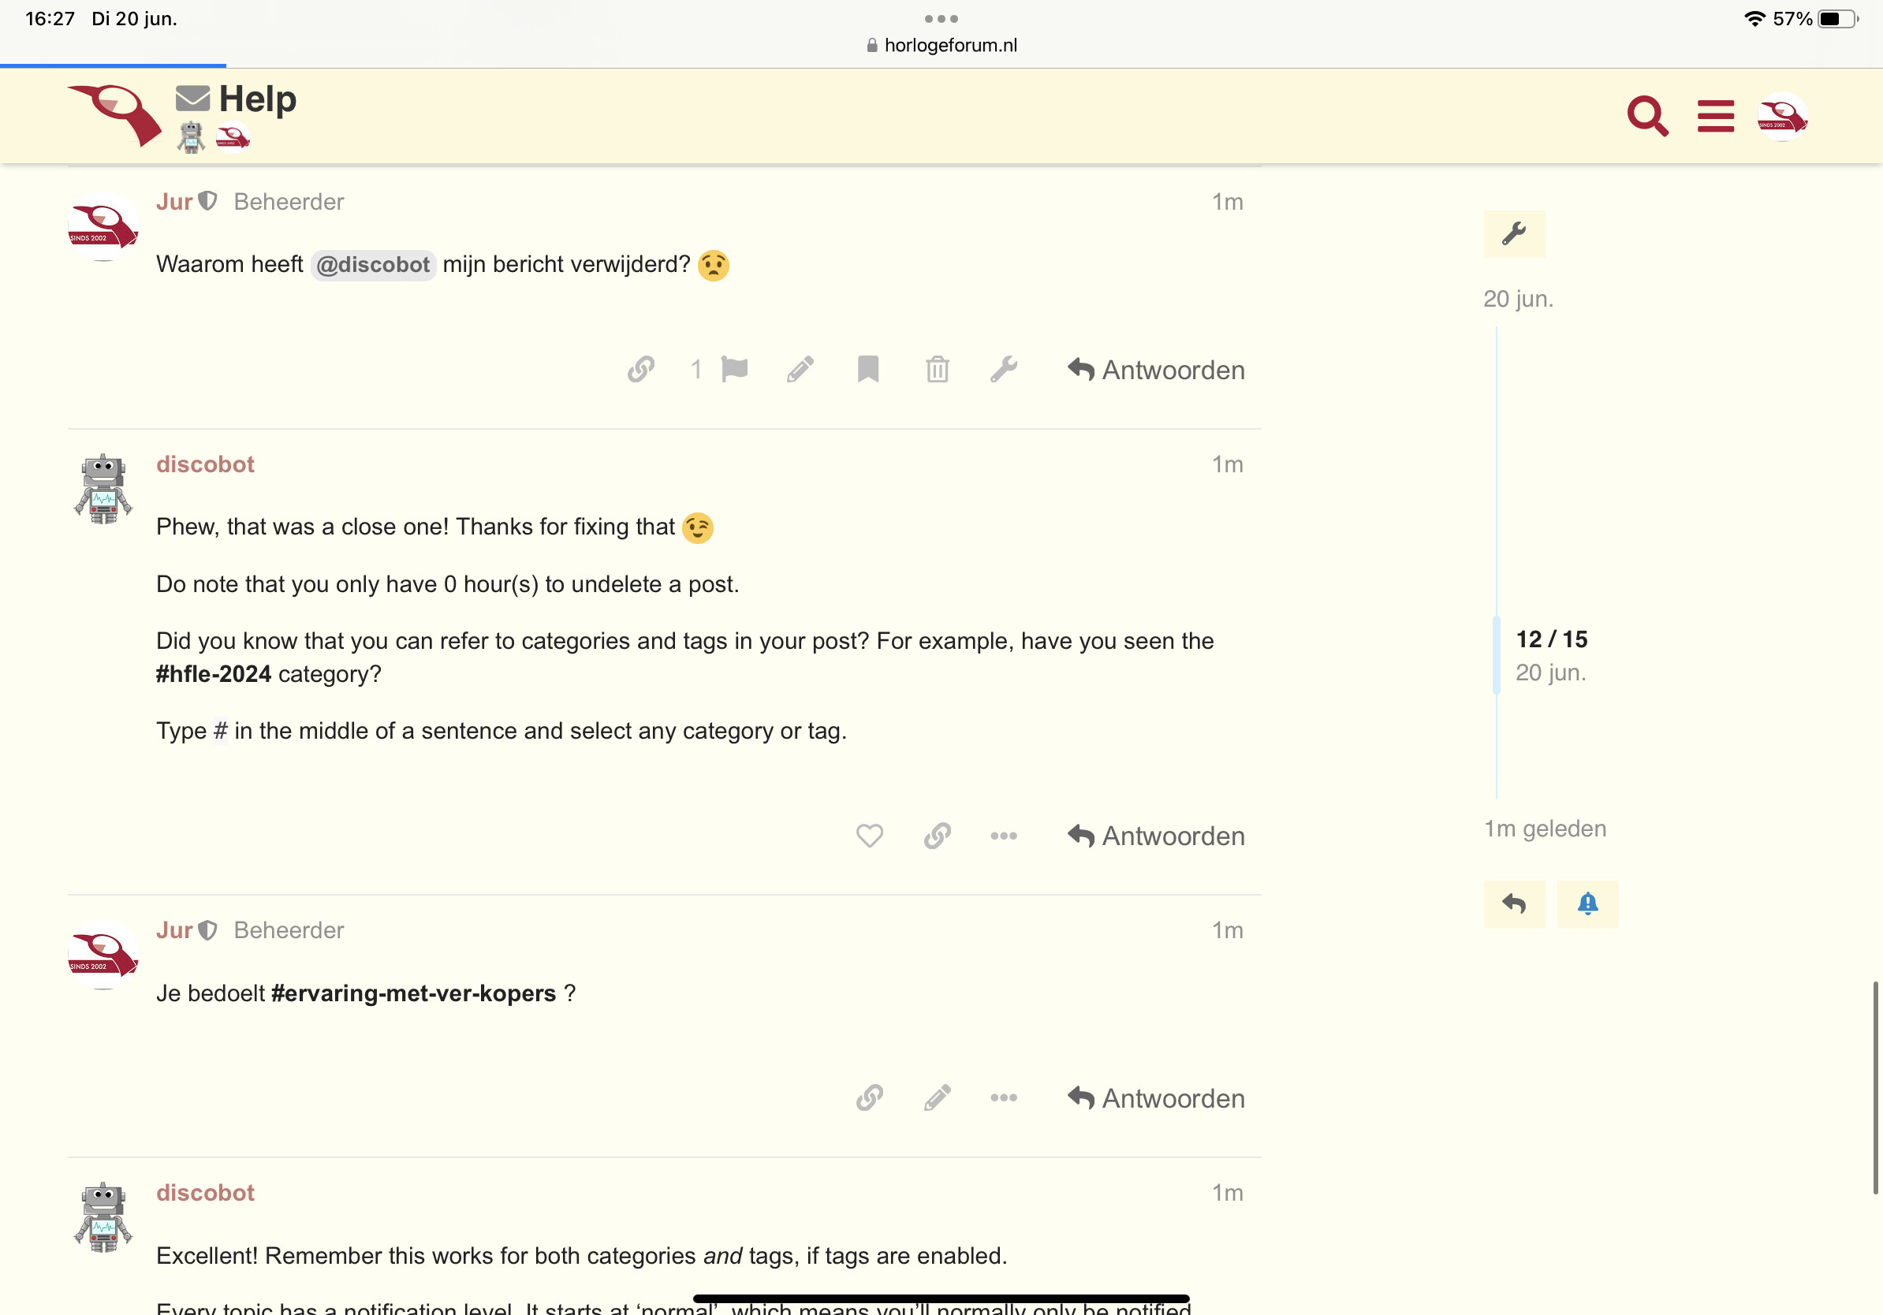Click 1m timestamp on Jur's first post
The image size is (1883, 1315).
click(x=1227, y=202)
